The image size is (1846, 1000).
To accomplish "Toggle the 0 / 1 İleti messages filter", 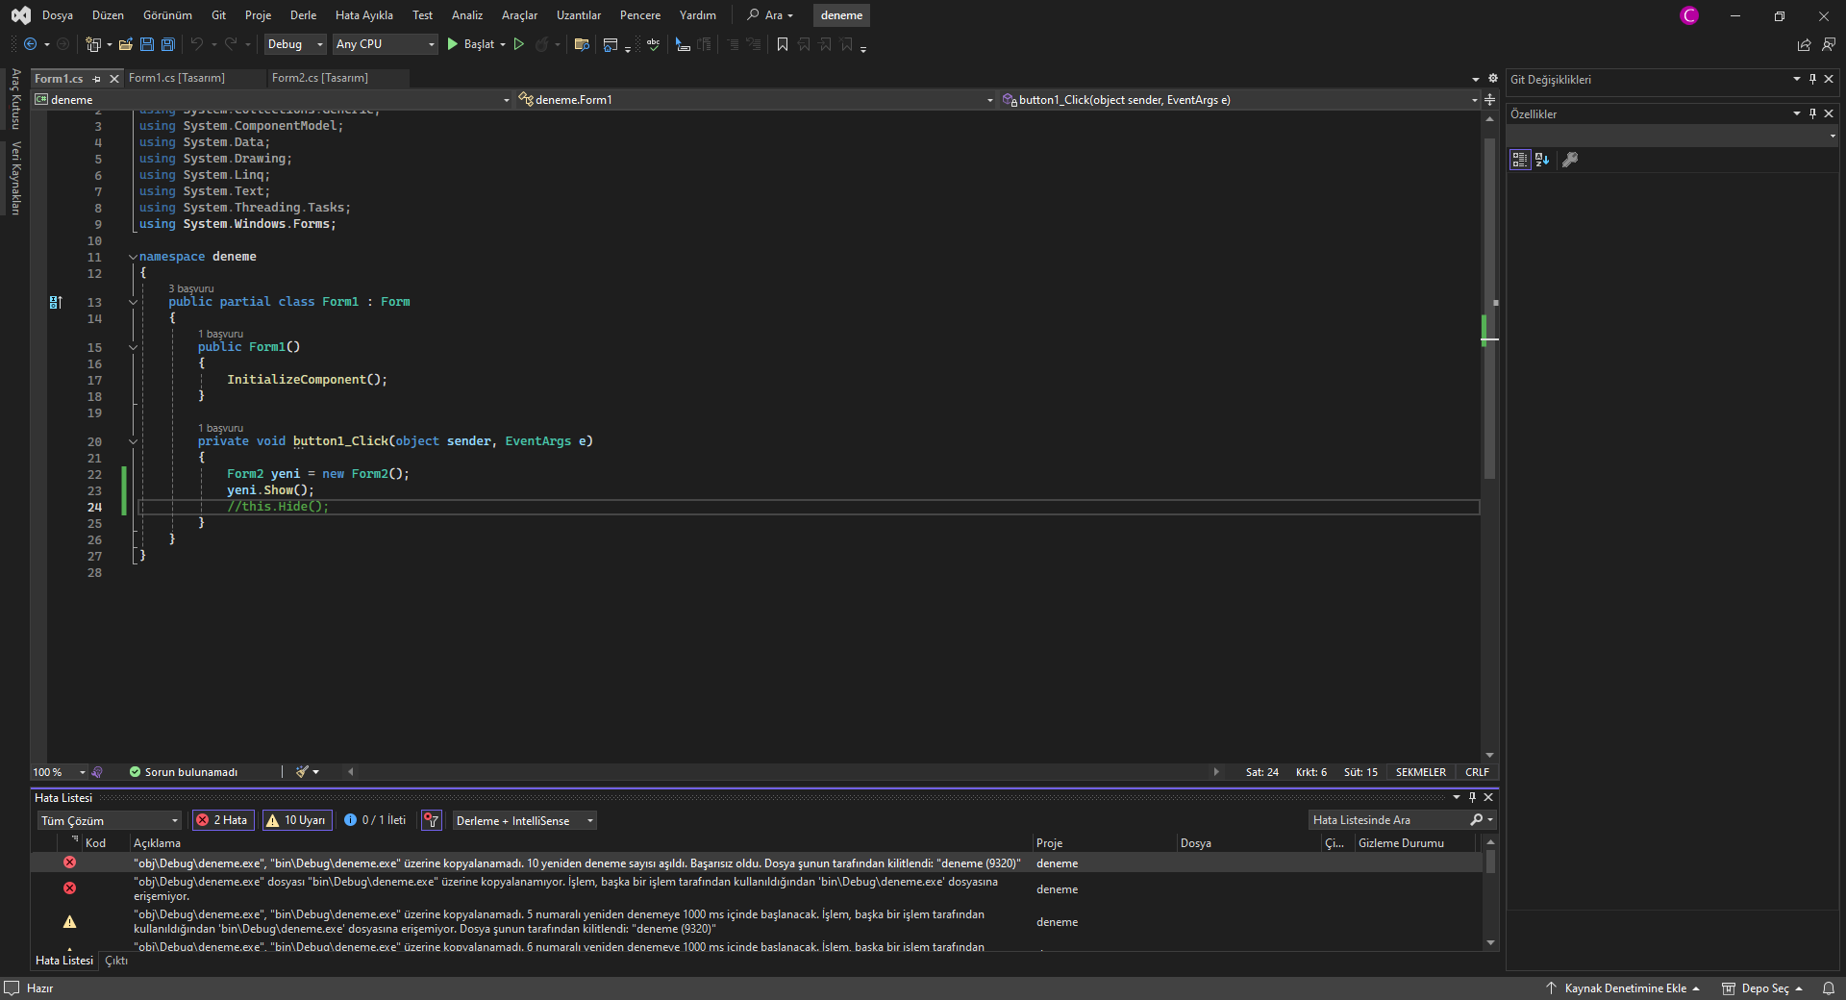I will [x=375, y=820].
